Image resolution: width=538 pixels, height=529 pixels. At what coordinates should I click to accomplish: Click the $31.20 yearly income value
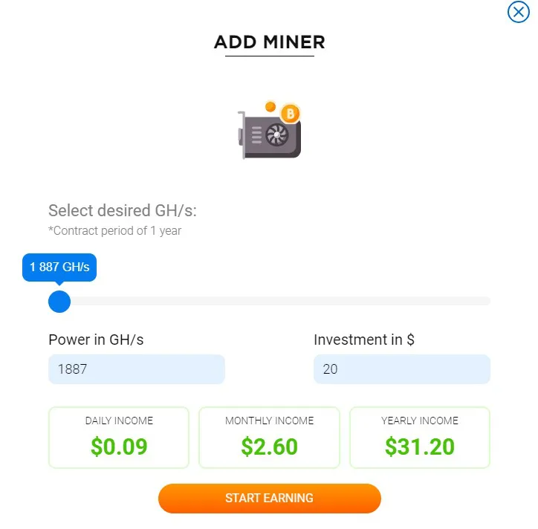[x=420, y=447]
